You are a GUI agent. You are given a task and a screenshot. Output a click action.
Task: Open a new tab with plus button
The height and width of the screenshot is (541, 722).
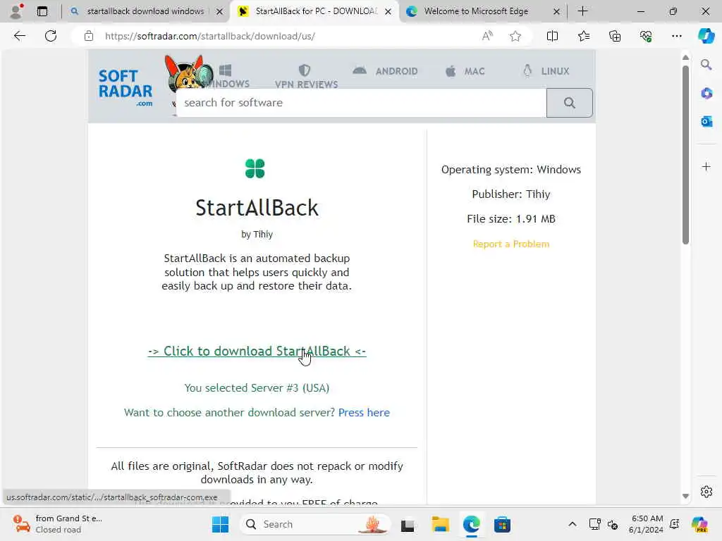582,11
